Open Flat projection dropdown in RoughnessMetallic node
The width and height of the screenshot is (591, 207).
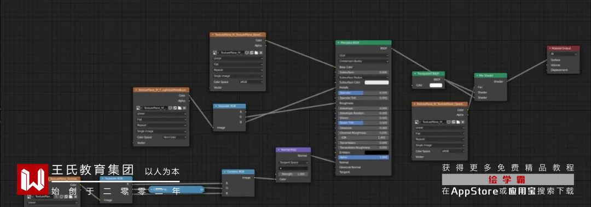(161, 119)
